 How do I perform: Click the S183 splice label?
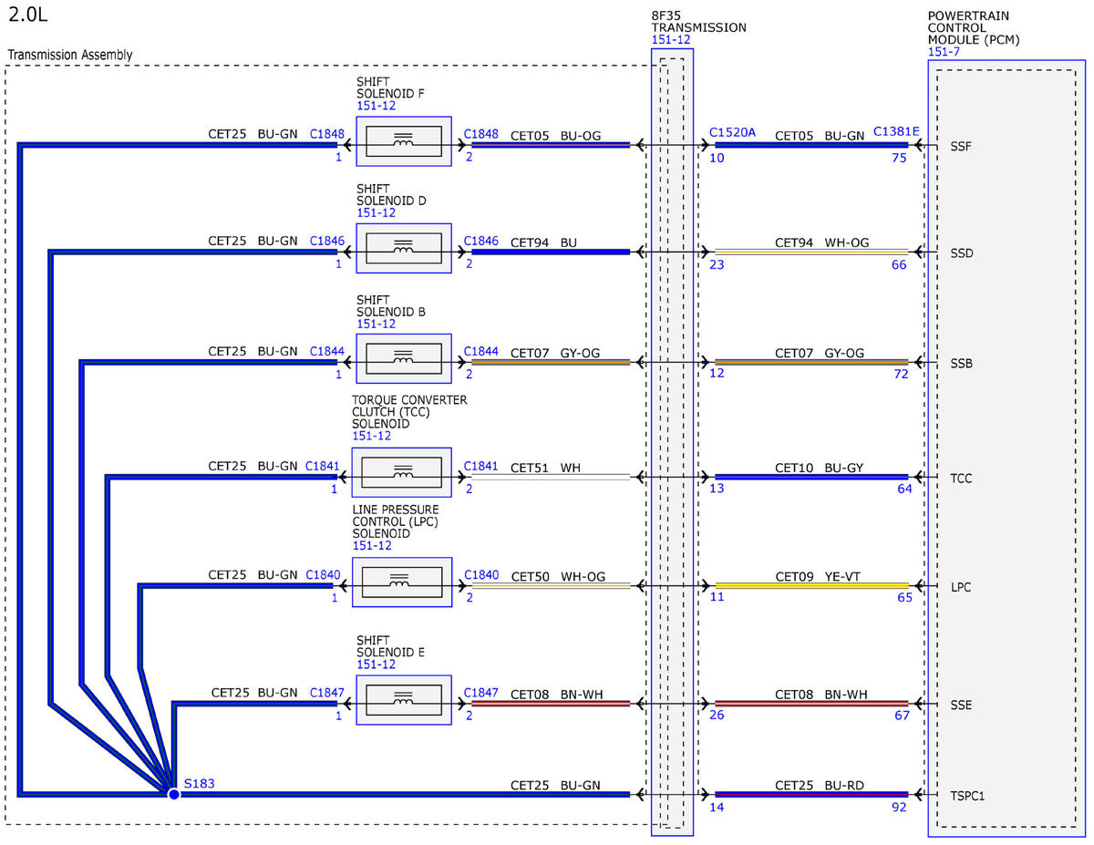pyautogui.click(x=200, y=782)
